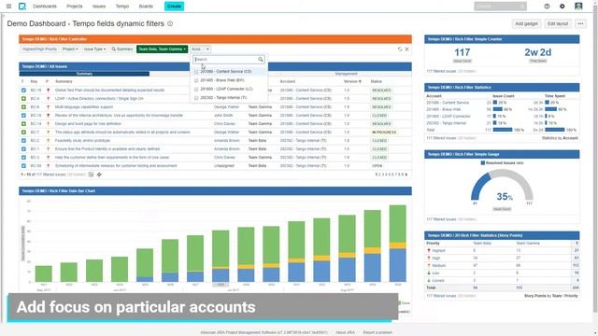Open the Issues menu

[x=99, y=7]
